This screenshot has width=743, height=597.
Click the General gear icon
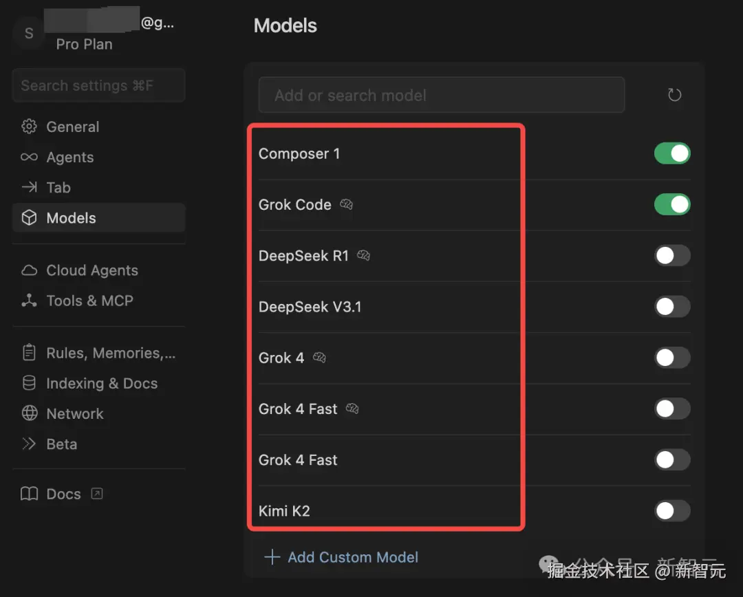[29, 127]
